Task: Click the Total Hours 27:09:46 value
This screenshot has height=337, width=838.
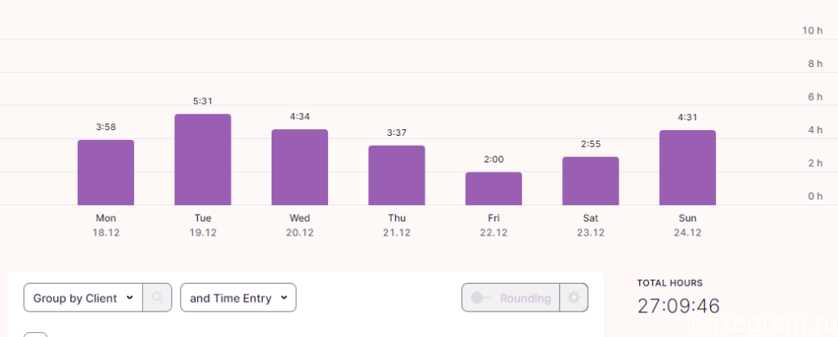Action: click(x=678, y=306)
